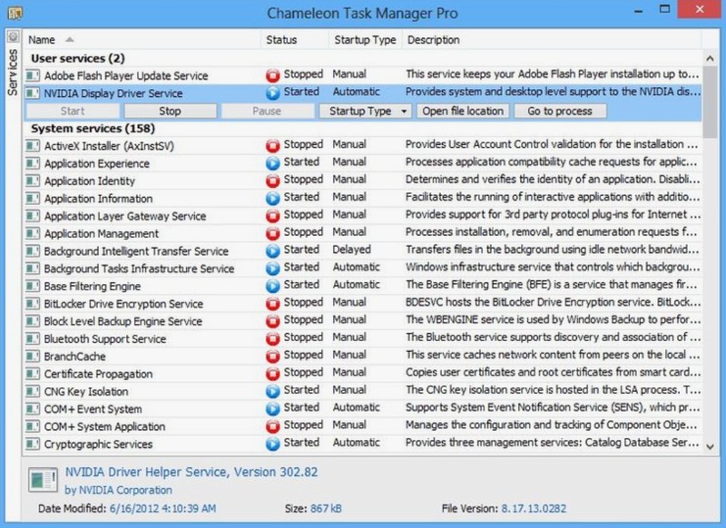This screenshot has height=528, width=726.
Task: Click started status icon of Application Information
Action: click(273, 199)
